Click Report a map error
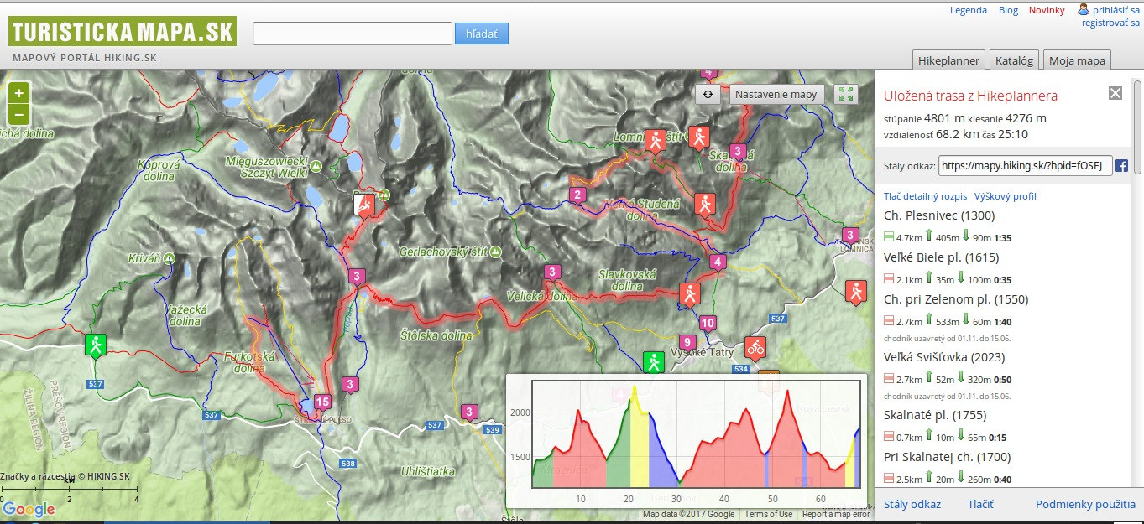 click(x=836, y=514)
